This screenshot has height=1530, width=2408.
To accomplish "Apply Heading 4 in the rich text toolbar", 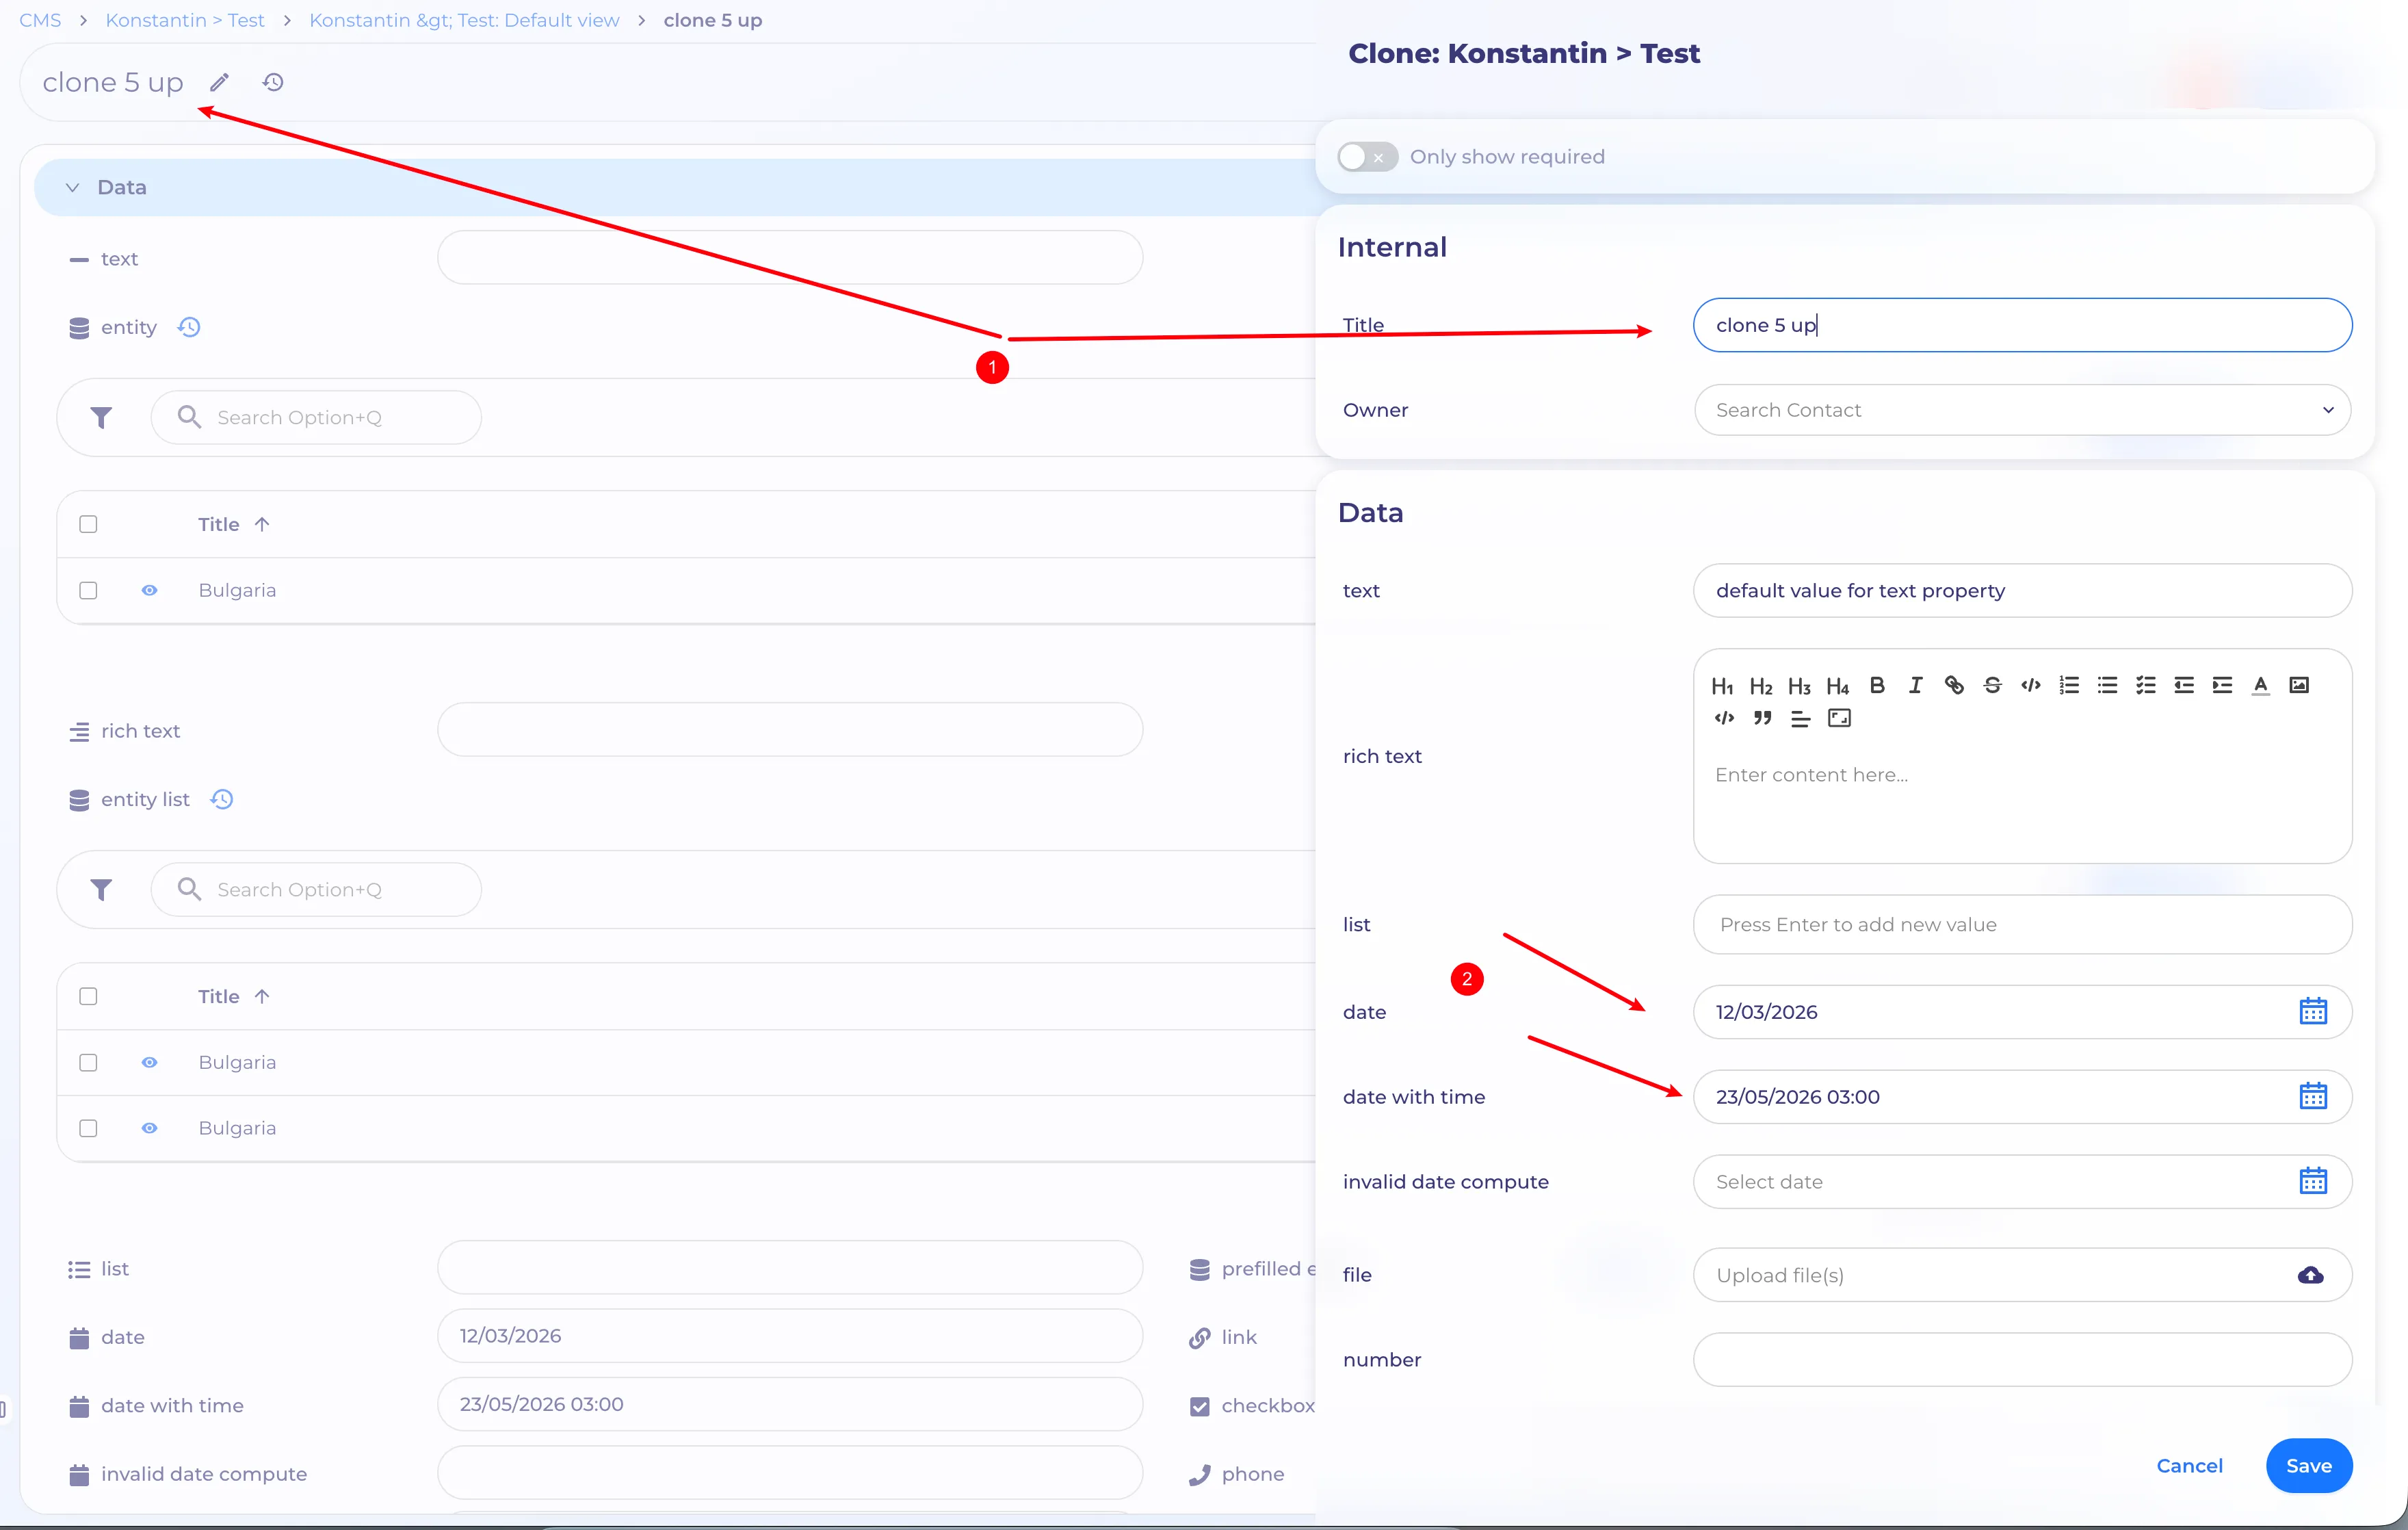I will 1838,686.
